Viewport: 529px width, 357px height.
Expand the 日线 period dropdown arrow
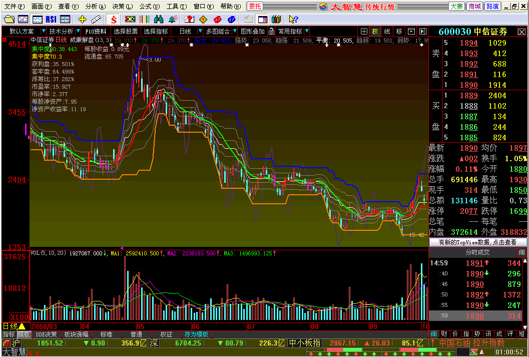(200, 32)
